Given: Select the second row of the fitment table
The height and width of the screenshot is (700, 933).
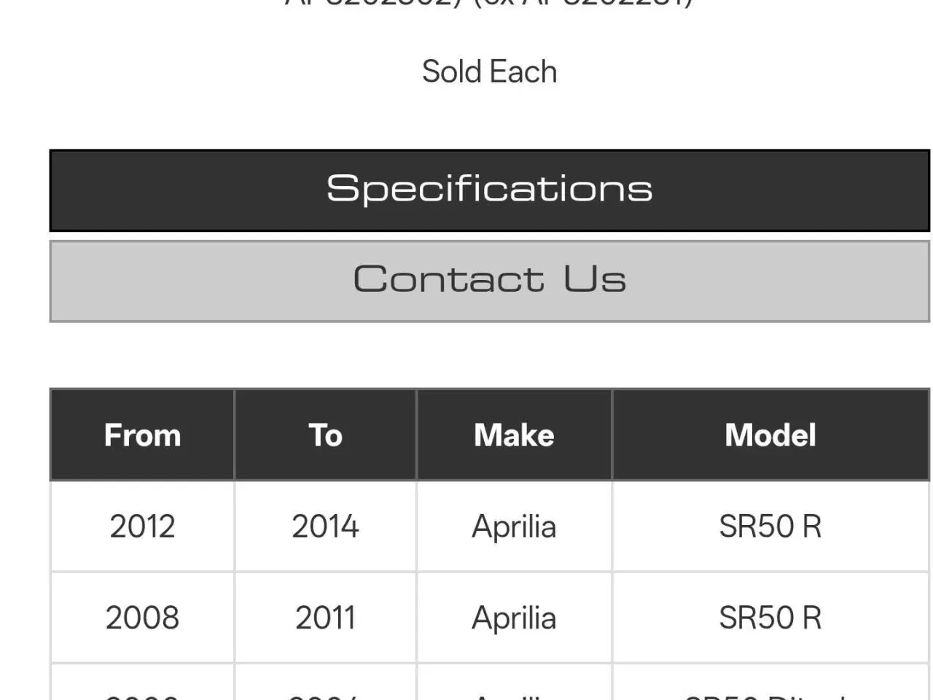Looking at the screenshot, I should [490, 617].
